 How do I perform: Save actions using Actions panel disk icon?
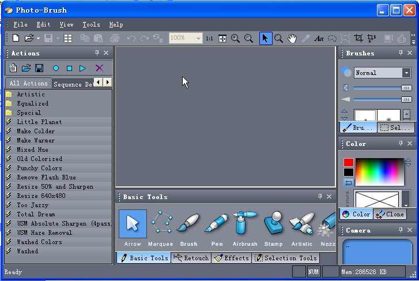click(39, 68)
